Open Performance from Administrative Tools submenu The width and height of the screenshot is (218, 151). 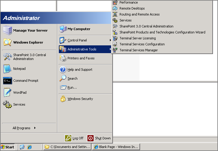162,2
